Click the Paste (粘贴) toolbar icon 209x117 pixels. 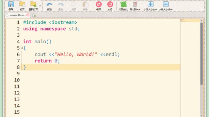85,5
